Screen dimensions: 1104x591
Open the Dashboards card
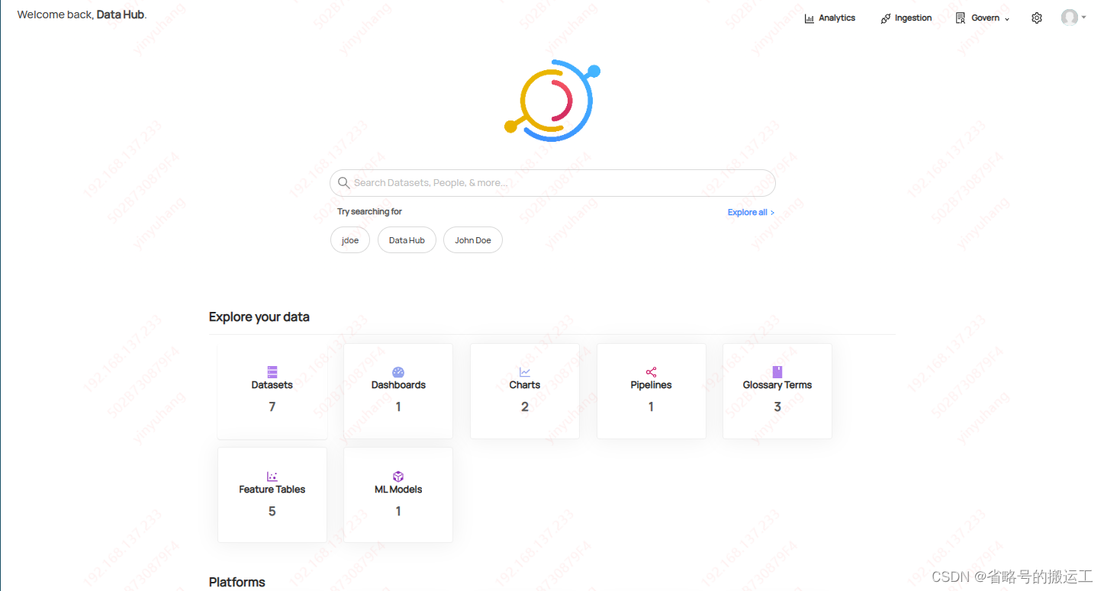point(398,391)
